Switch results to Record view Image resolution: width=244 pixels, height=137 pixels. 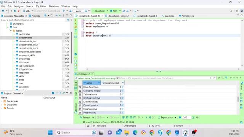76,108
